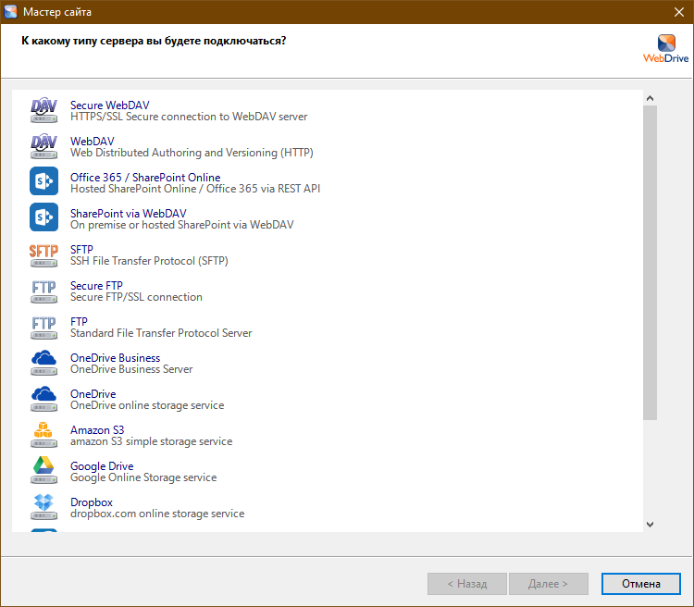The image size is (694, 607).
Task: Choose the OneDrive Business cloud icon
Action: point(44,363)
